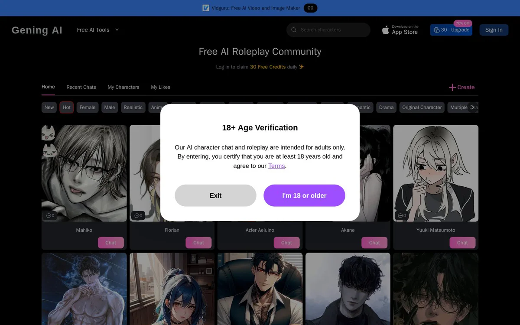Click the 30 Free Credits text
Image resolution: width=520 pixels, height=325 pixels.
coord(268,67)
